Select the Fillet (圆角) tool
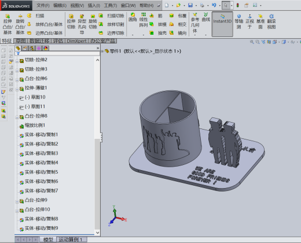 (133, 17)
